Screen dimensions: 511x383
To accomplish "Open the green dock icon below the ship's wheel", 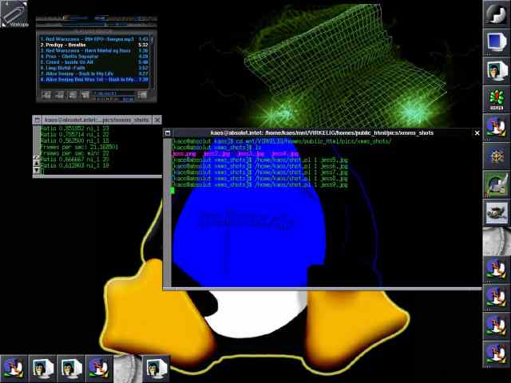I will tap(497, 184).
